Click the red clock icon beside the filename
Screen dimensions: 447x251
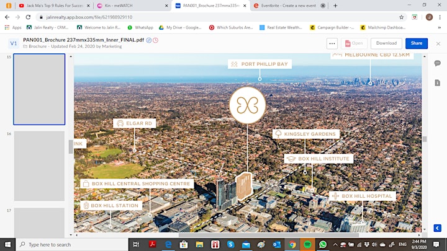coord(155,40)
